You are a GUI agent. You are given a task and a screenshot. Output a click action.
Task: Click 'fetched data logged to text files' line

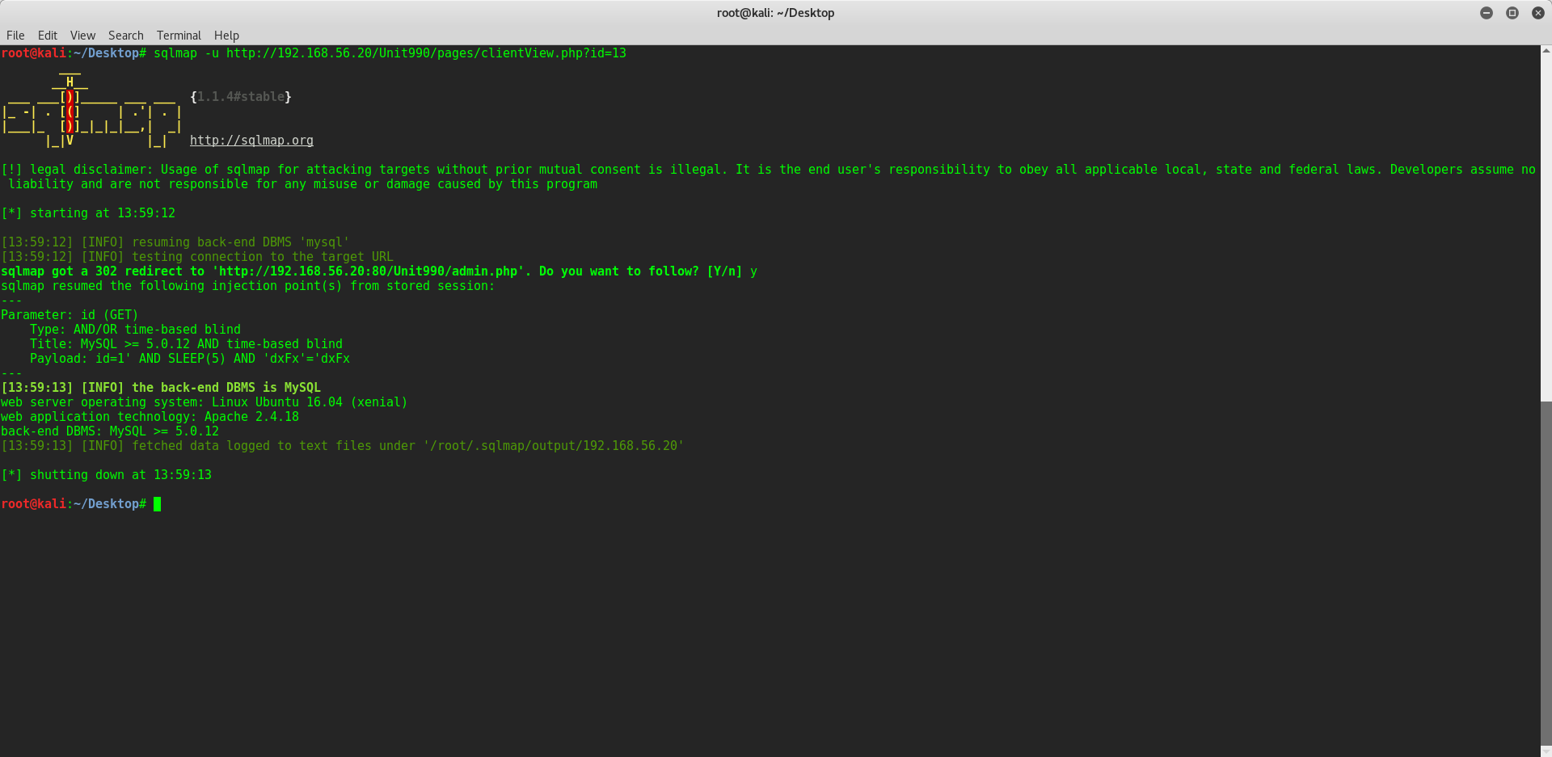(x=342, y=446)
